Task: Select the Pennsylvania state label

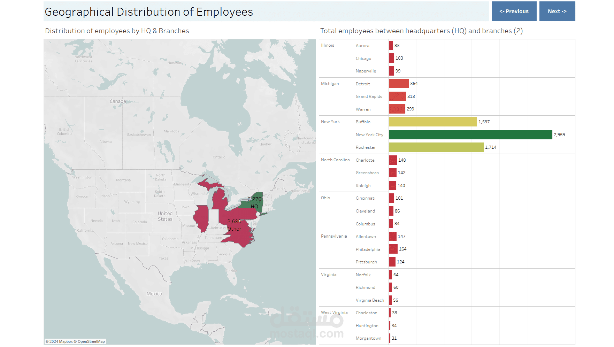Action: [334, 236]
